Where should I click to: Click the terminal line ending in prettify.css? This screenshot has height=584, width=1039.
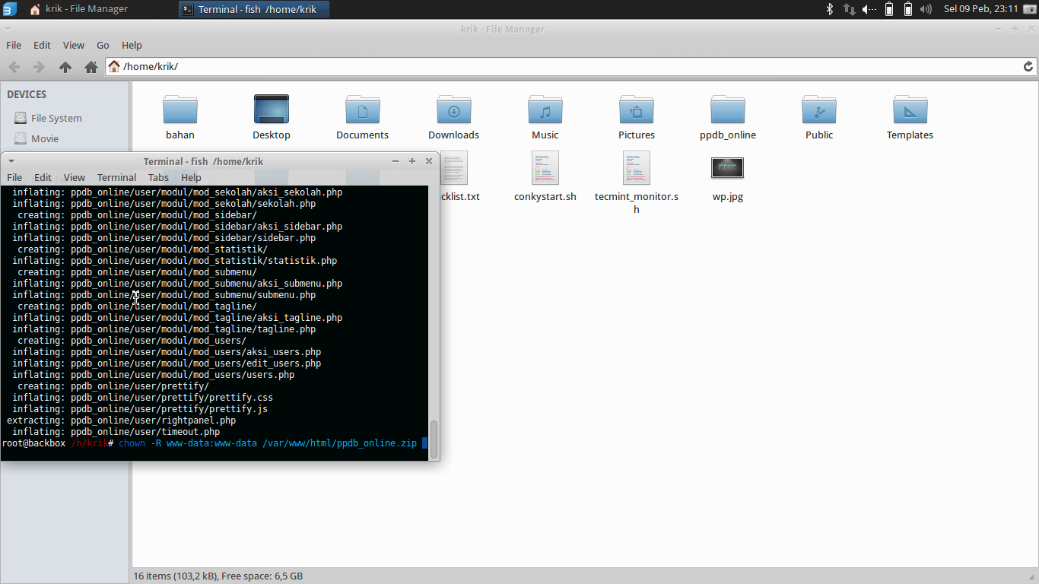click(x=142, y=398)
